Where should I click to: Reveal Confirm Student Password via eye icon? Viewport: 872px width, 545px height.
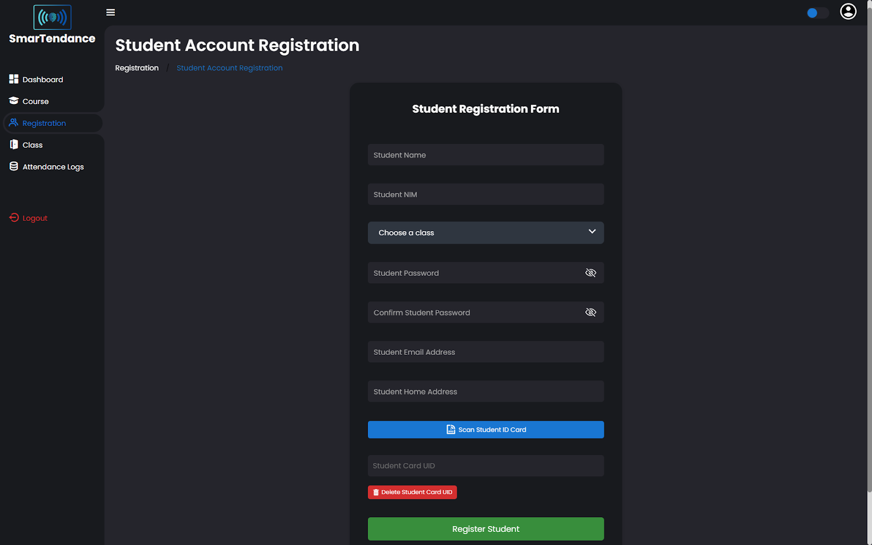pyautogui.click(x=590, y=312)
